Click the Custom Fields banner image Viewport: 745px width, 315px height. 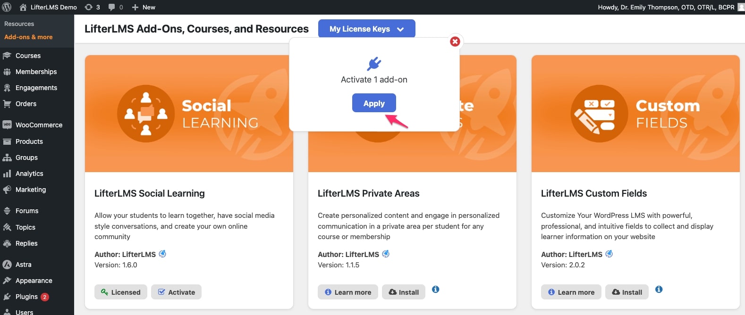(635, 114)
